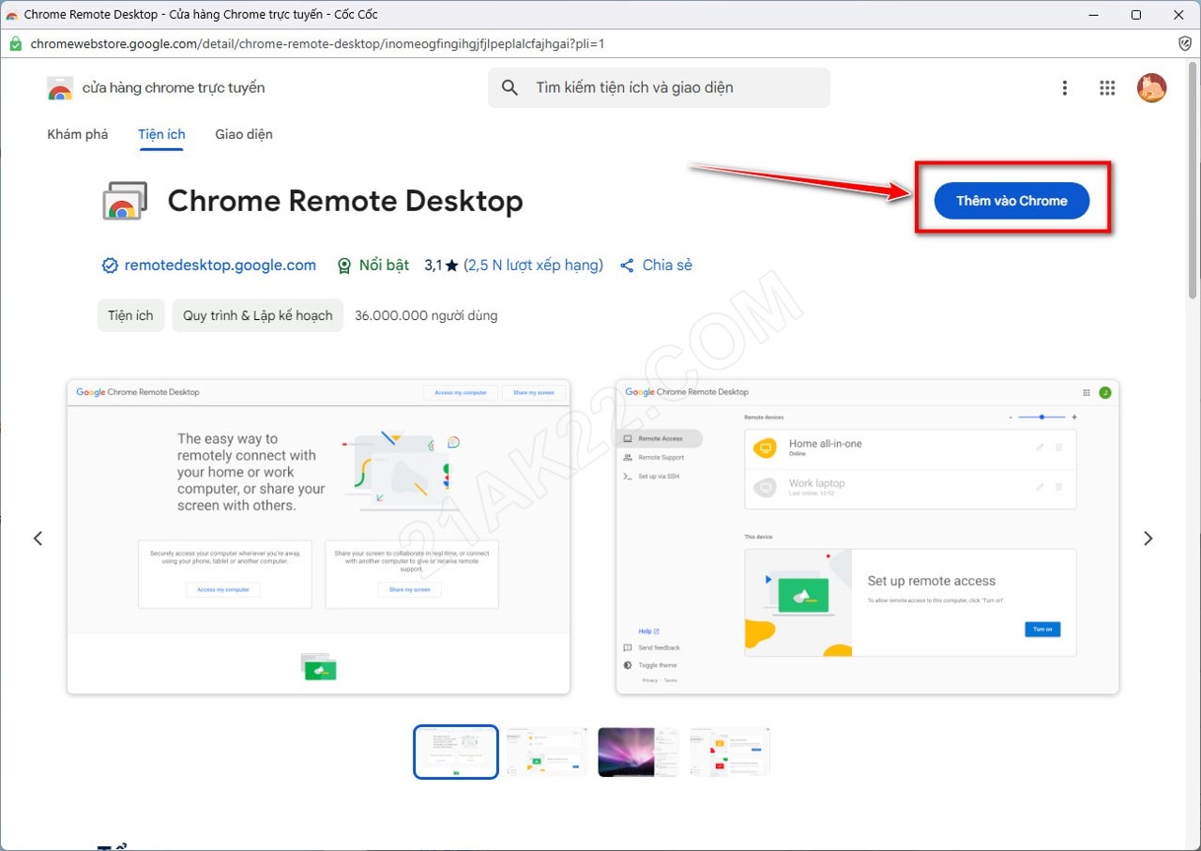Switch to the Khám phá tab

pos(77,134)
